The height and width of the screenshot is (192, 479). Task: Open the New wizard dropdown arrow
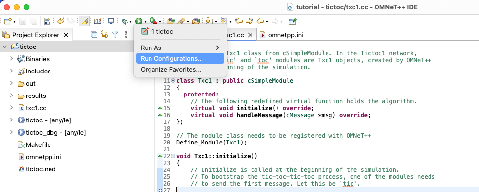pos(14,22)
